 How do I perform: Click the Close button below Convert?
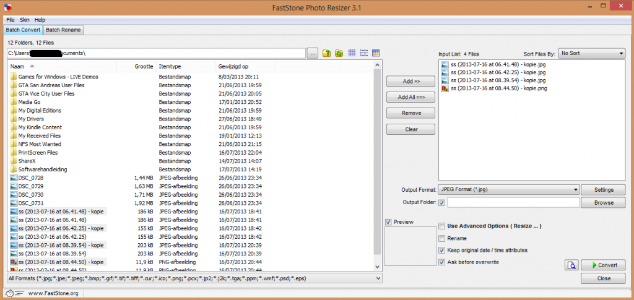tap(603, 278)
